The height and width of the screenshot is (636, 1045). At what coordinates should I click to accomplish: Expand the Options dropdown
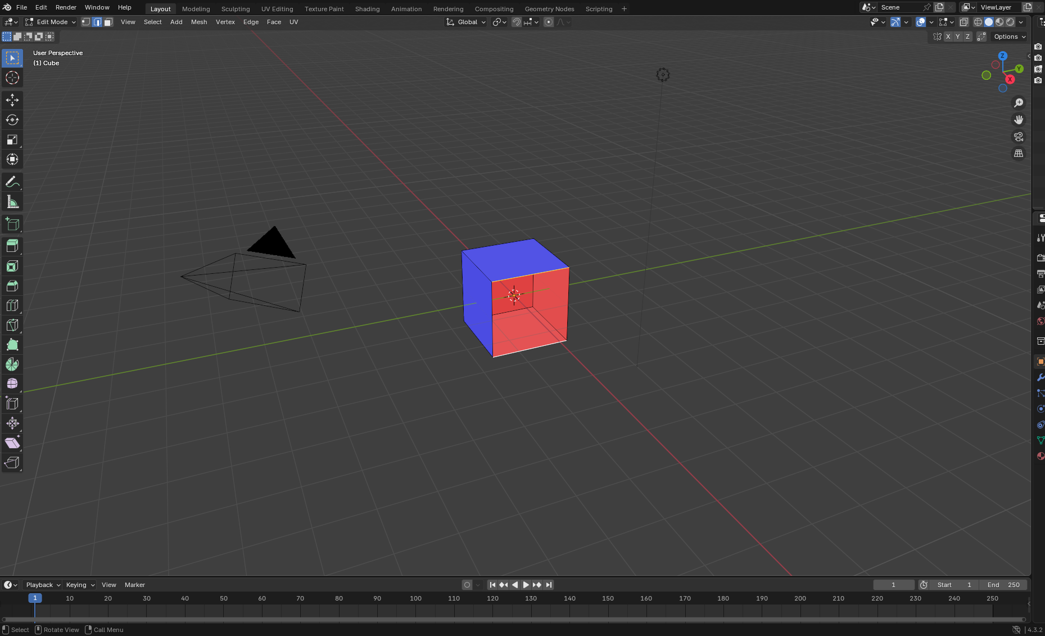1010,37
